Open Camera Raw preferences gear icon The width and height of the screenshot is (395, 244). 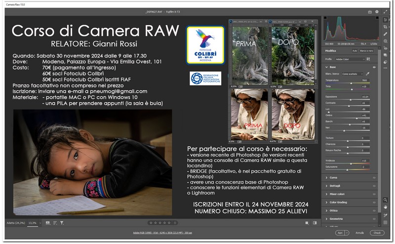click(x=377, y=12)
